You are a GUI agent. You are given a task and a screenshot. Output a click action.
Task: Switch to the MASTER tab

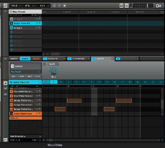pyautogui.click(x=14, y=59)
